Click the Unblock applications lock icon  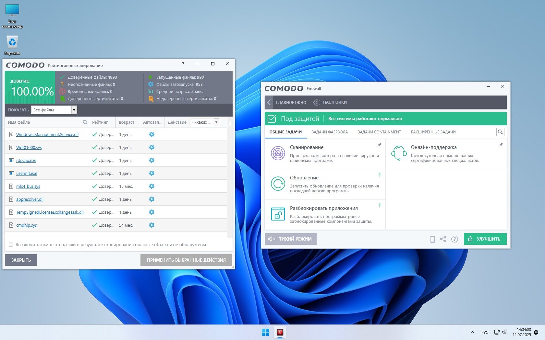click(x=278, y=214)
